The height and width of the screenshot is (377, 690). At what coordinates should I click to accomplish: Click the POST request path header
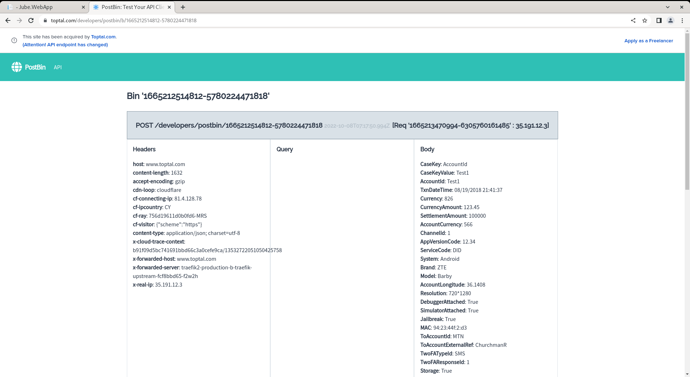point(229,125)
